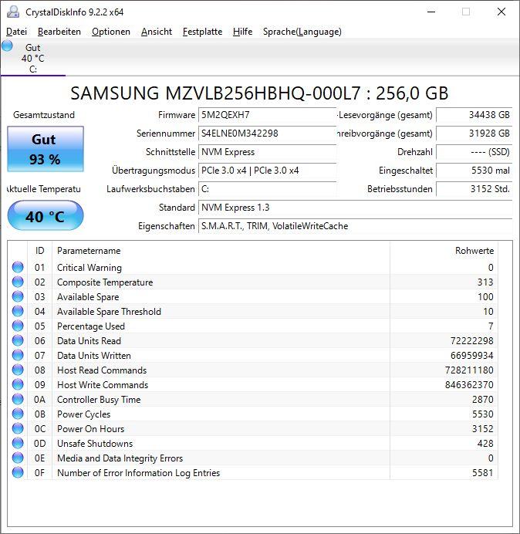Click status orb for Power On Hours row

(18, 428)
